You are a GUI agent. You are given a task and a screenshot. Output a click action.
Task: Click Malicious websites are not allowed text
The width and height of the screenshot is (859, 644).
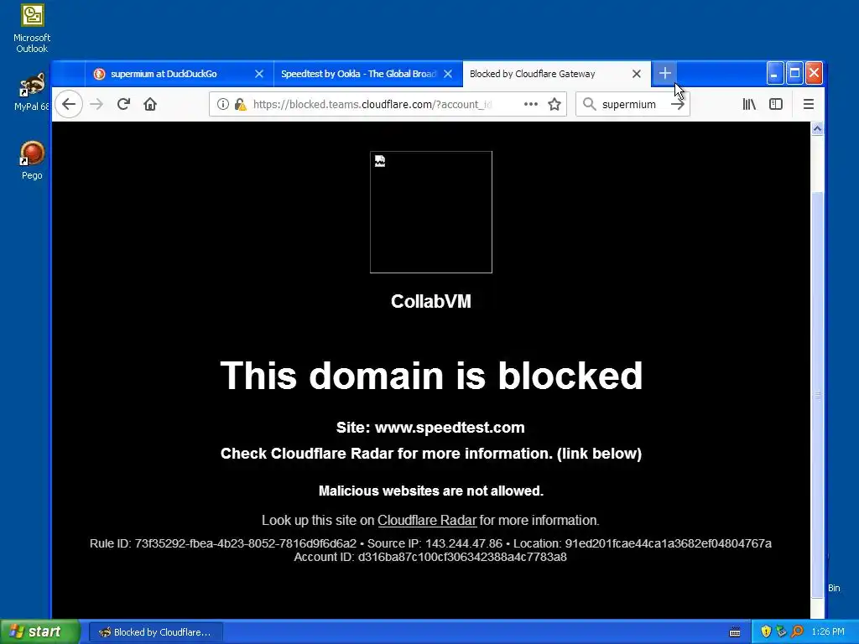pos(431,491)
